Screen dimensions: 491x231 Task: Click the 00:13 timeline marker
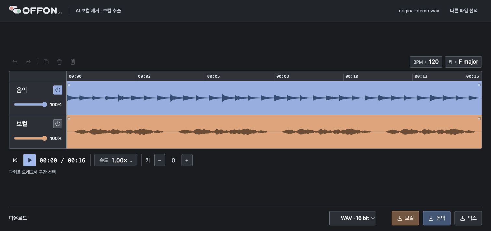click(421, 76)
